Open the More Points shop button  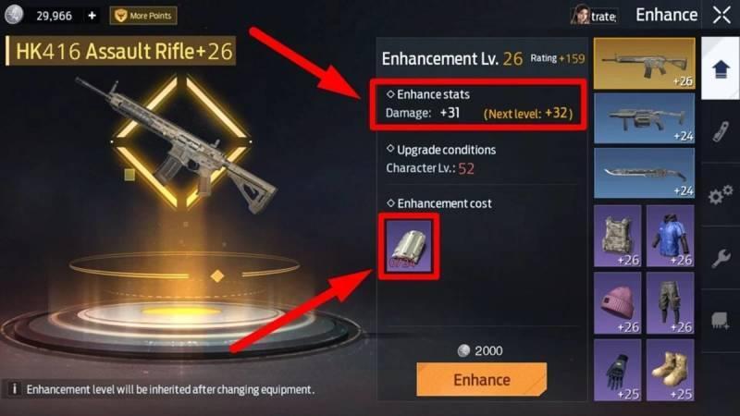coord(143,16)
